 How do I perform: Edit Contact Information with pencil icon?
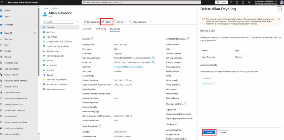(188, 39)
